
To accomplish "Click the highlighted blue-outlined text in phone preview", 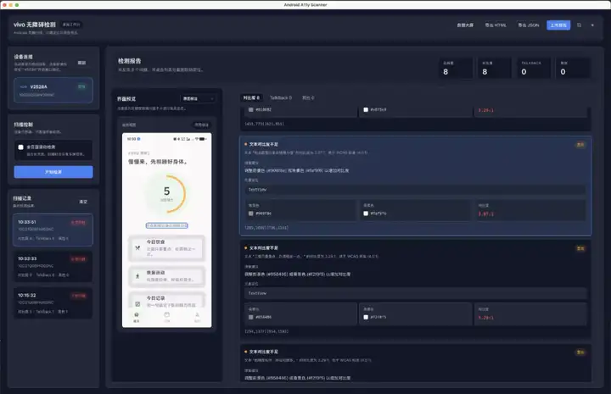I will point(167,225).
